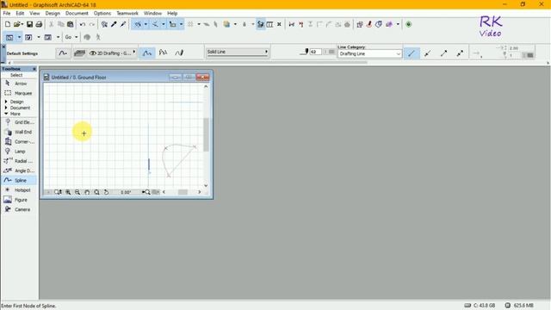Click the green circle icon in toolbar
This screenshot has height=310, width=551.
point(409,24)
